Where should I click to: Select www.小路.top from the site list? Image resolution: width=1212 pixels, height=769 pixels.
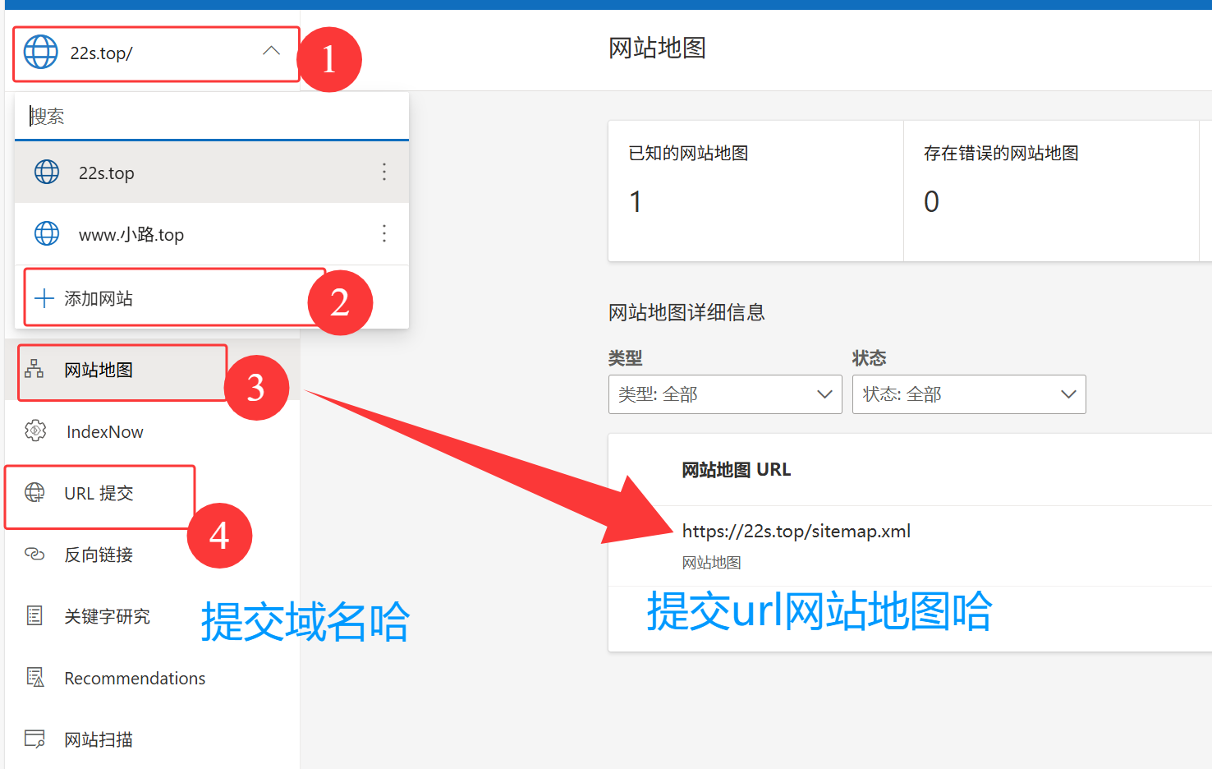point(212,234)
